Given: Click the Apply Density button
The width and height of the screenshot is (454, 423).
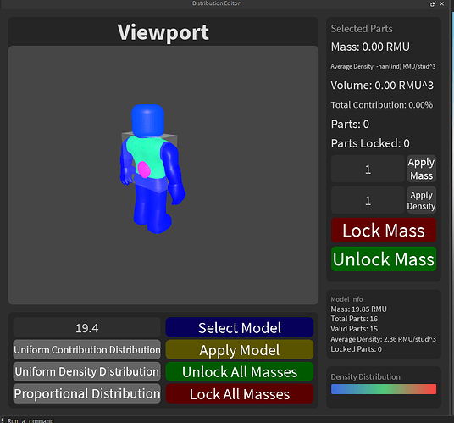Looking at the screenshot, I should 421,200.
